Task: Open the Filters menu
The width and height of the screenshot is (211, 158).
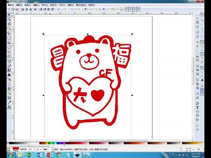Action: click(x=71, y=5)
